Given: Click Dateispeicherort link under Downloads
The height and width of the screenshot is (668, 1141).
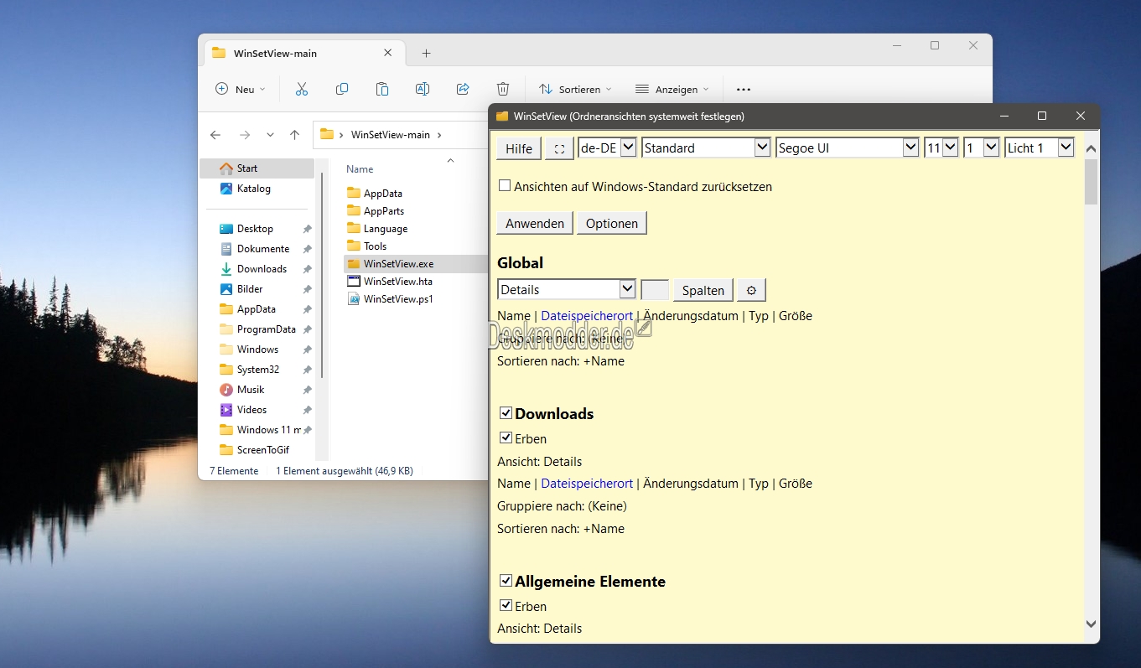Looking at the screenshot, I should pyautogui.click(x=587, y=484).
